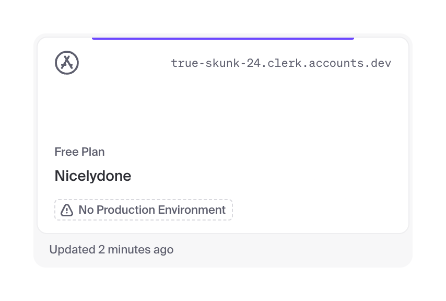
Task: Click the card footer showing update time
Action: (223, 250)
